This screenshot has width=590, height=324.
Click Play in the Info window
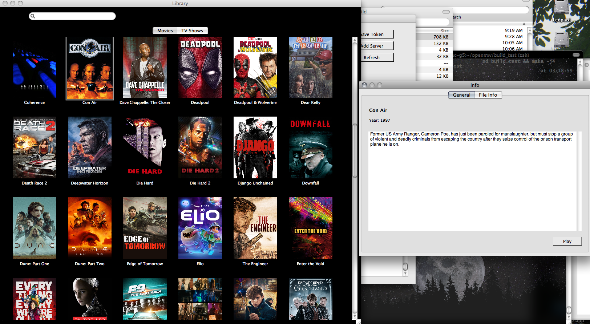pos(567,241)
